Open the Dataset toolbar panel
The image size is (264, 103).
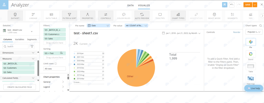(x=15, y=16)
